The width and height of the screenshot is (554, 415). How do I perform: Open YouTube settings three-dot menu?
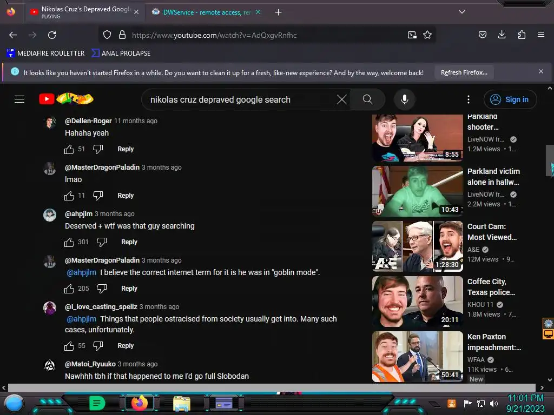pyautogui.click(x=469, y=99)
